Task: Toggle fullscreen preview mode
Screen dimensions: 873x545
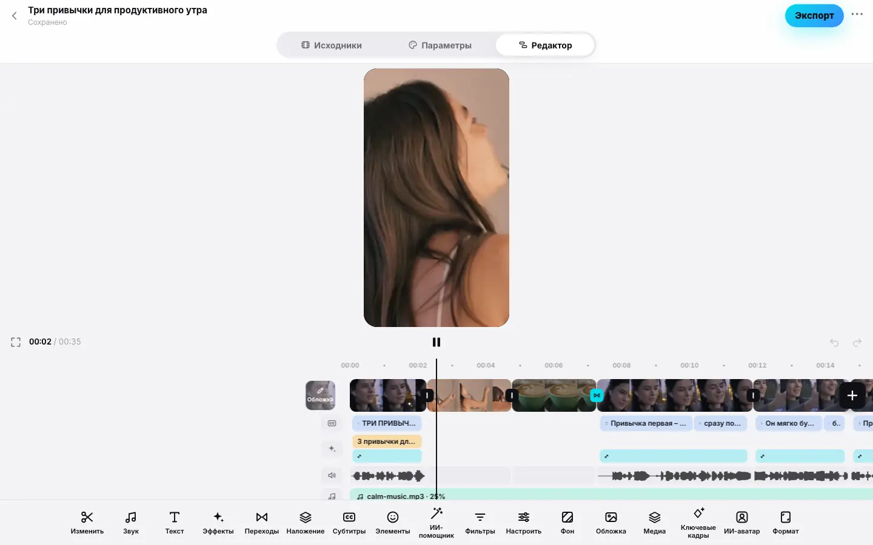Action: coord(16,342)
